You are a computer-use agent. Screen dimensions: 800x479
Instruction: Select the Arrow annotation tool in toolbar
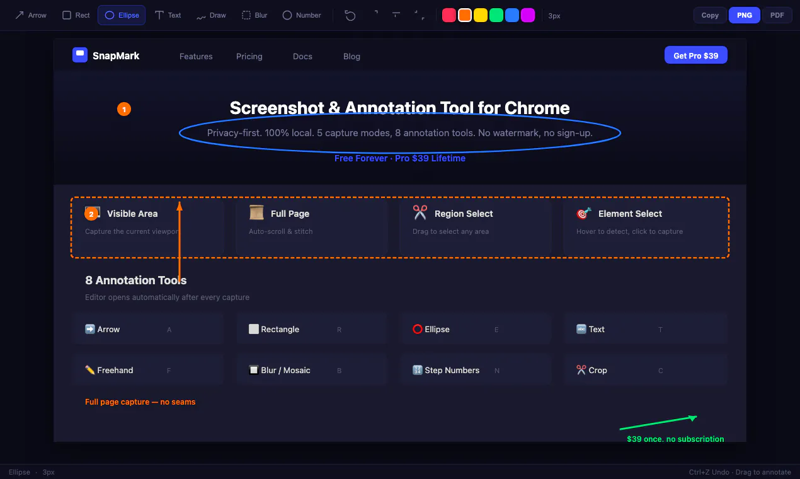click(30, 15)
